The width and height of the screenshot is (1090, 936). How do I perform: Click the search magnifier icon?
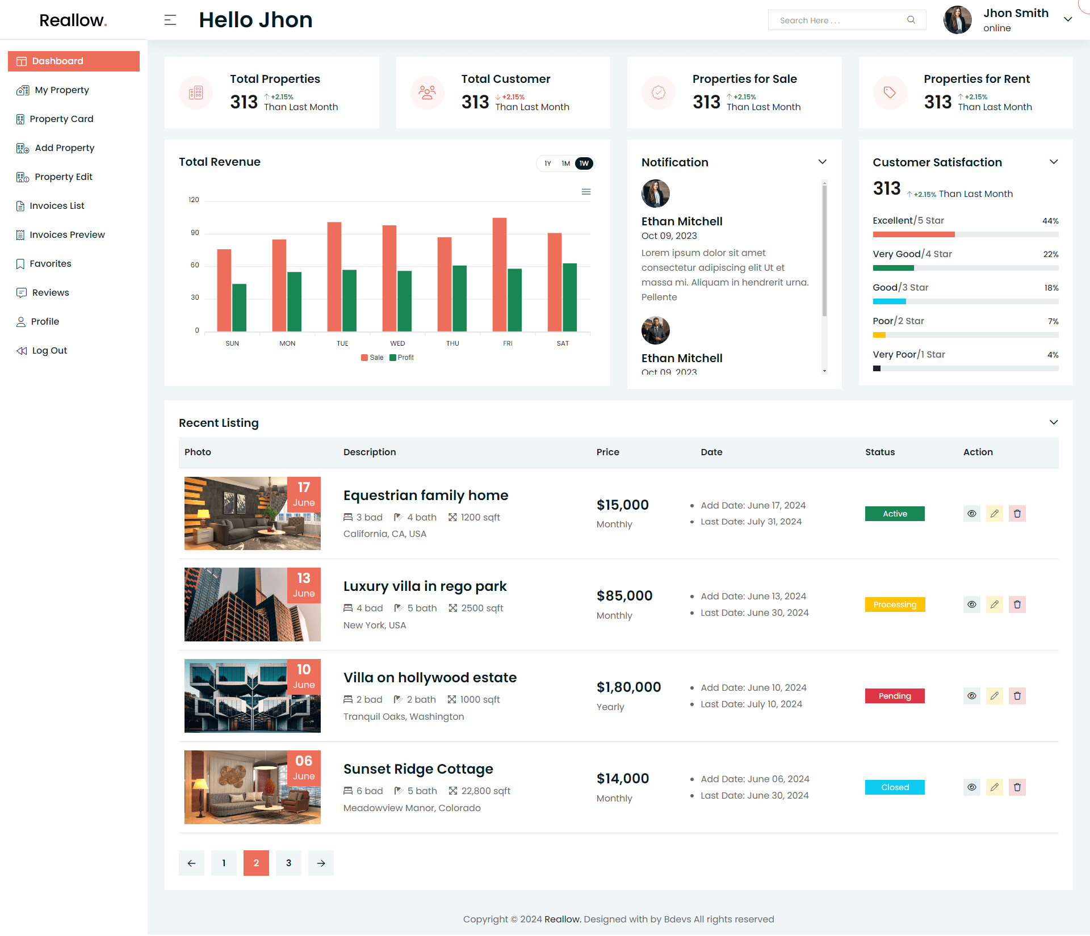click(x=911, y=20)
